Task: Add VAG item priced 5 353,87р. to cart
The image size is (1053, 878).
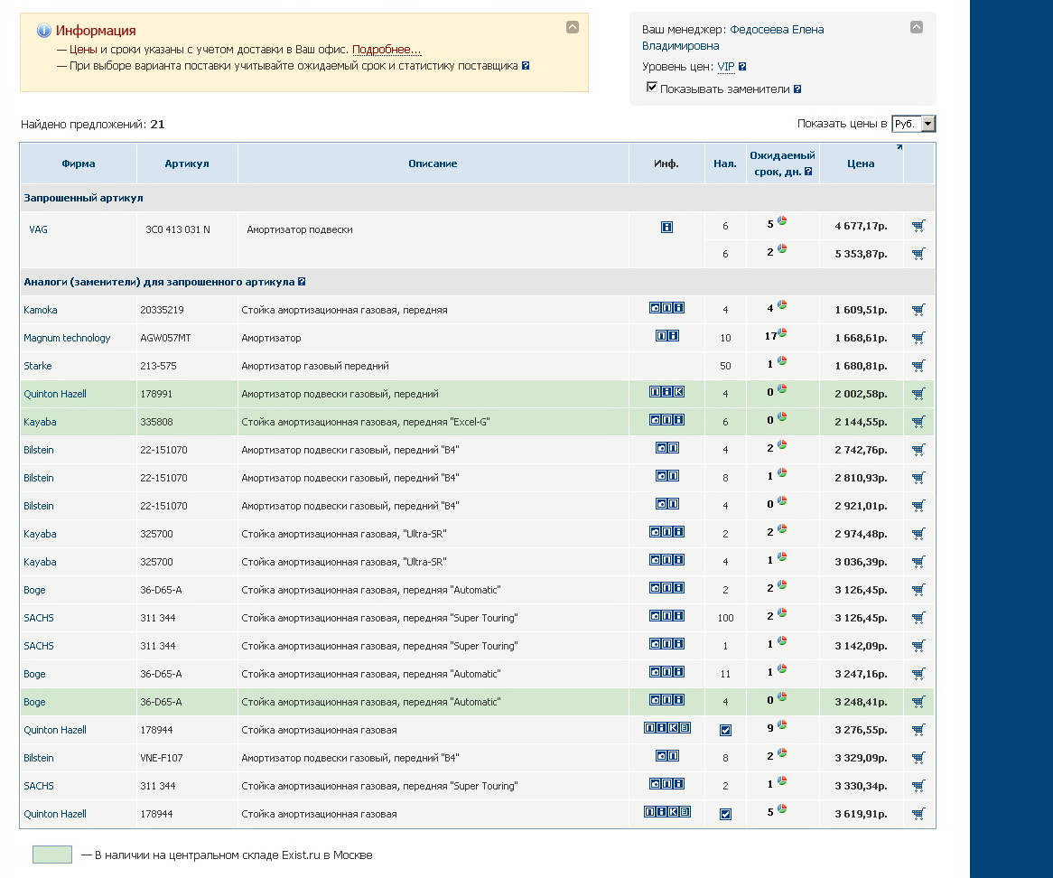Action: pos(918,254)
